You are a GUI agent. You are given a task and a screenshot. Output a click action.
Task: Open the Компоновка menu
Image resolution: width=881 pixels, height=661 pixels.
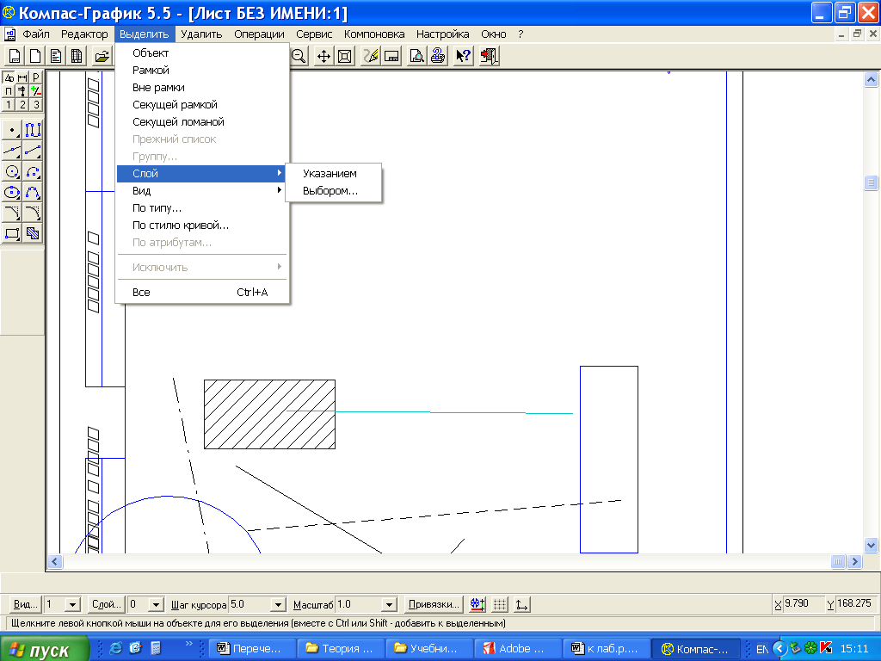click(374, 34)
